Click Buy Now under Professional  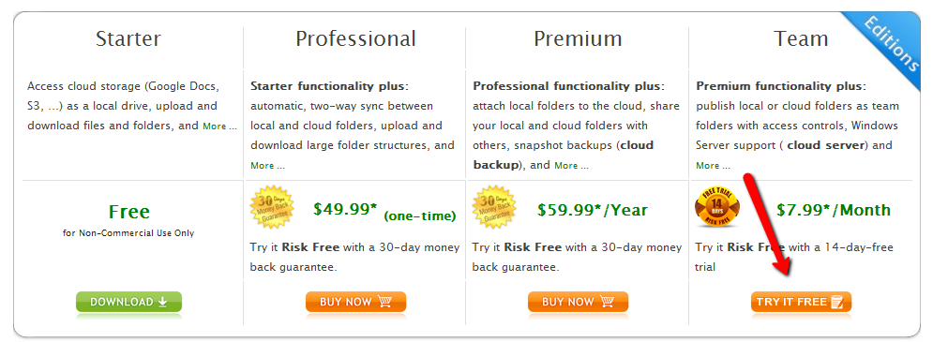click(355, 302)
